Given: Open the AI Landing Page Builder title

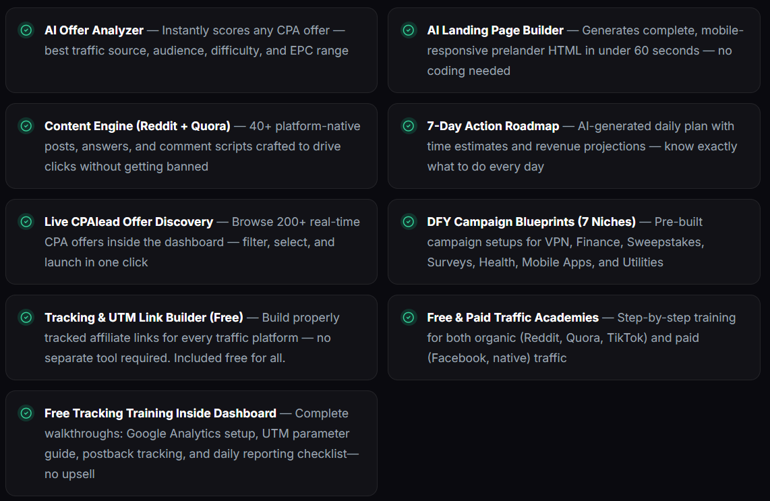Looking at the screenshot, I should [x=495, y=30].
